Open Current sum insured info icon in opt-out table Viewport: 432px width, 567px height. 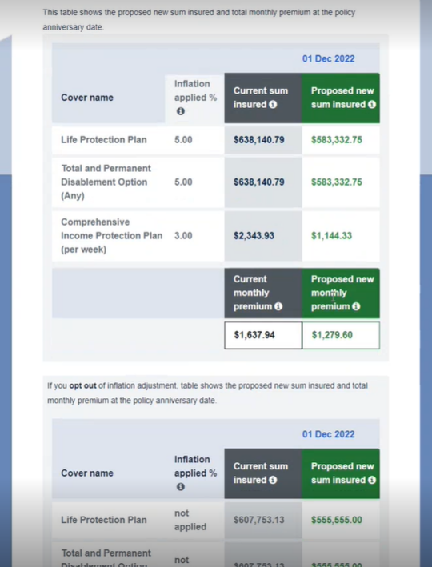click(273, 480)
